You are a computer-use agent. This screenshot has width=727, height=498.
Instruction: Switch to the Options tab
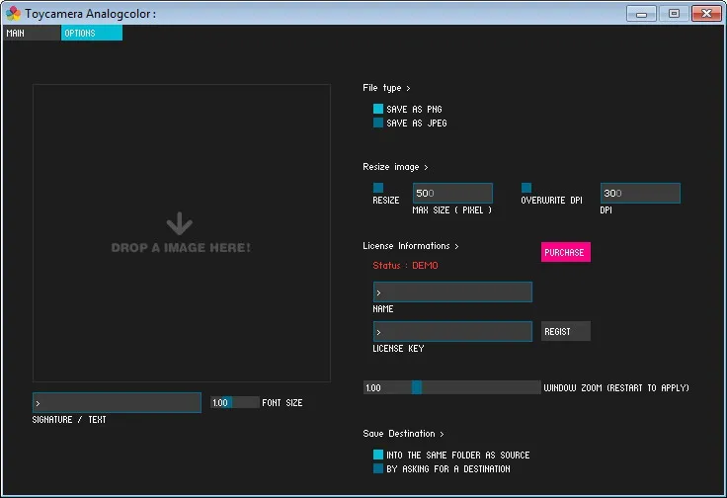point(92,33)
